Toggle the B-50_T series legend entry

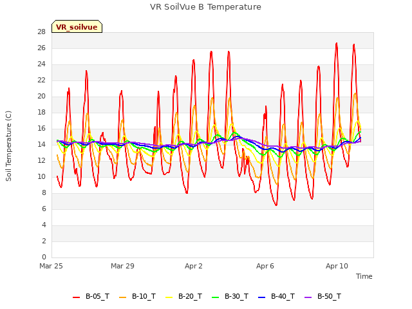click(x=323, y=297)
